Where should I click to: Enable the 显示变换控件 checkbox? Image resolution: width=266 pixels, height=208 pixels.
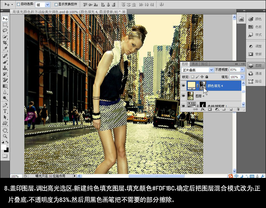click(x=56, y=5)
